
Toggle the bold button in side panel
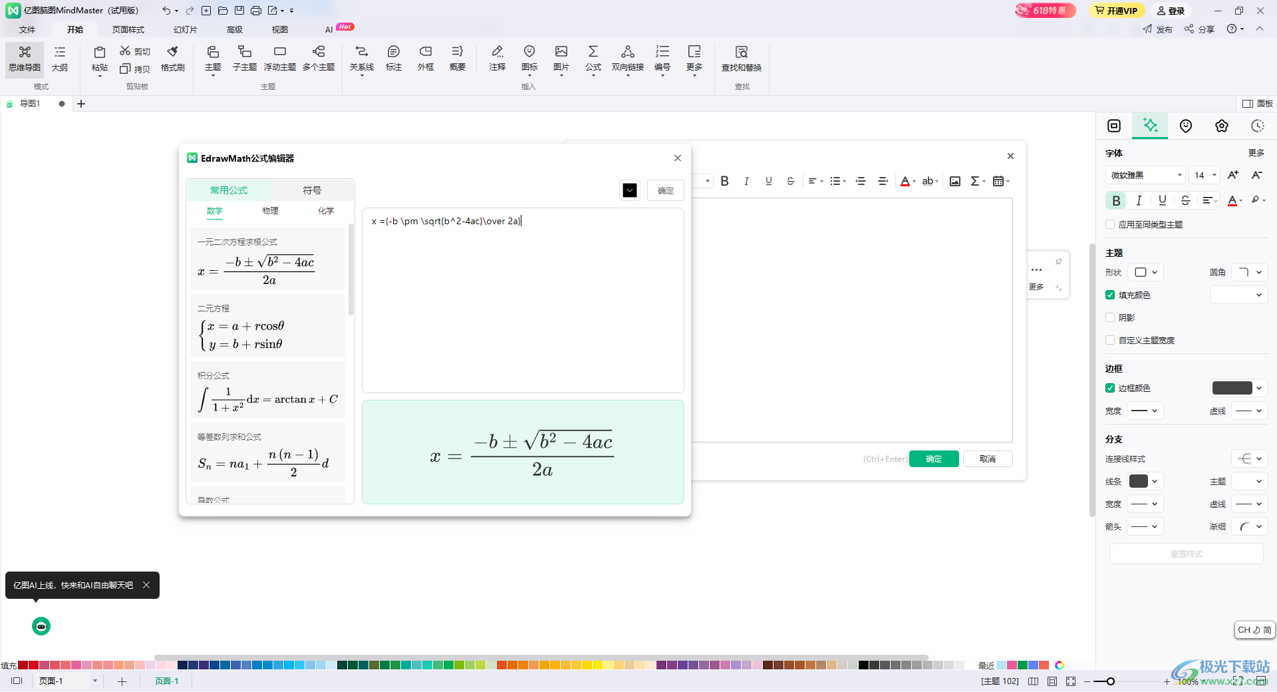[x=1116, y=200]
